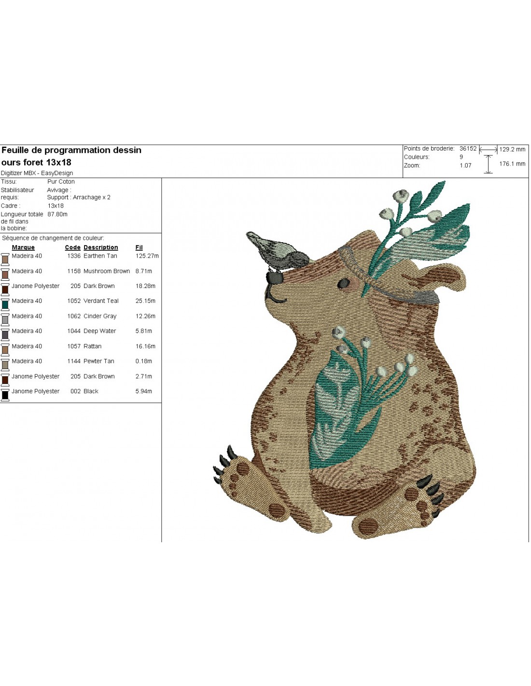Click 'Séquence de changement de couleur:' label
Screen dimensions: 531x686
point(53,238)
